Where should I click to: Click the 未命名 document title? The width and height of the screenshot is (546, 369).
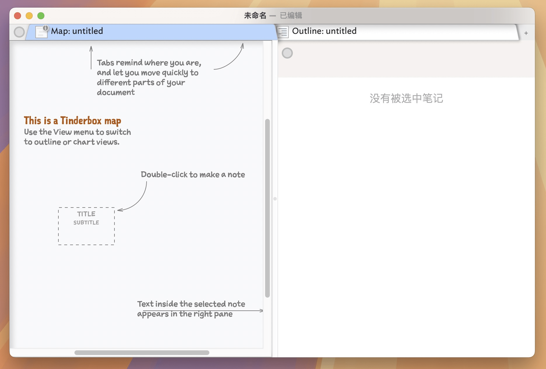tap(255, 15)
